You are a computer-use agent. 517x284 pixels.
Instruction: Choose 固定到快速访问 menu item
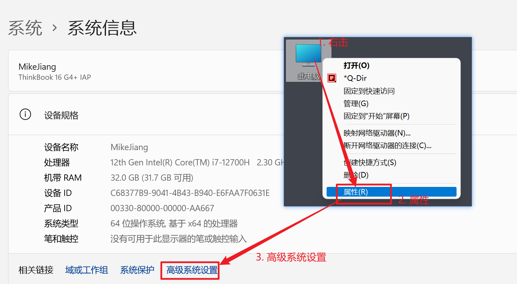(369, 91)
